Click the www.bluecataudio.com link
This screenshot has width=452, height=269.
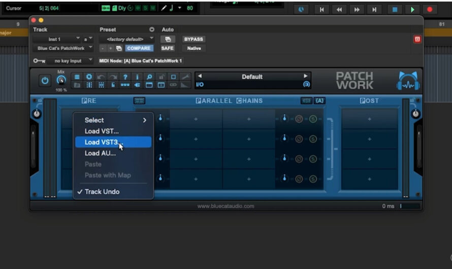pyautogui.click(x=225, y=206)
